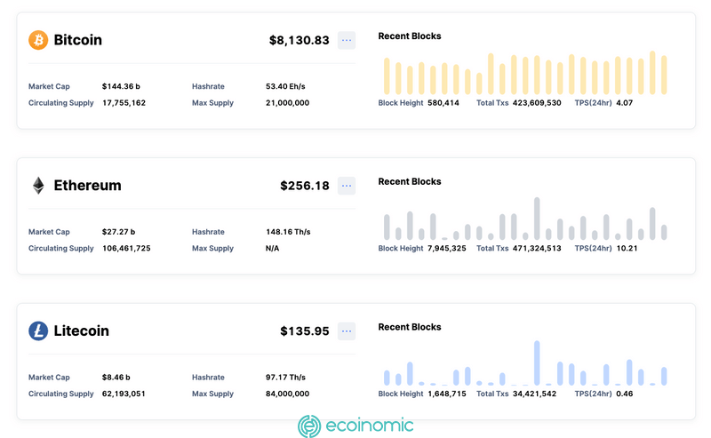Click the Bitcoin Market Cap label
This screenshot has height=438, width=711.
(x=49, y=86)
